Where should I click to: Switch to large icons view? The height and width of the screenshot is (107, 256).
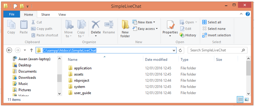pos(246,99)
